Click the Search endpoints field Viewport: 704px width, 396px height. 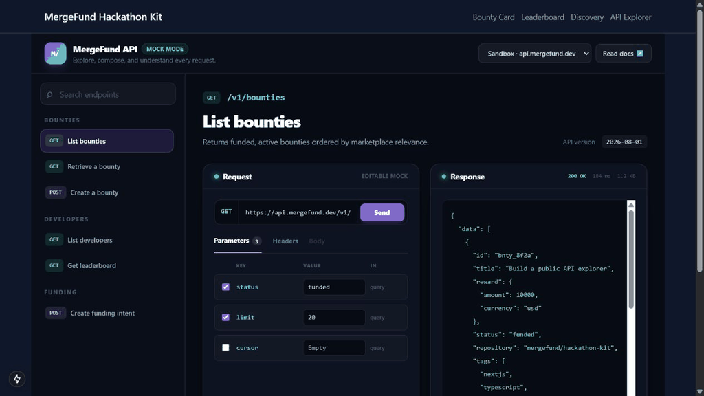click(108, 93)
